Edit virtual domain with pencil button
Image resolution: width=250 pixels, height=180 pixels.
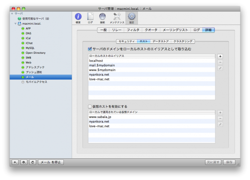pyautogui.click(x=220, y=124)
